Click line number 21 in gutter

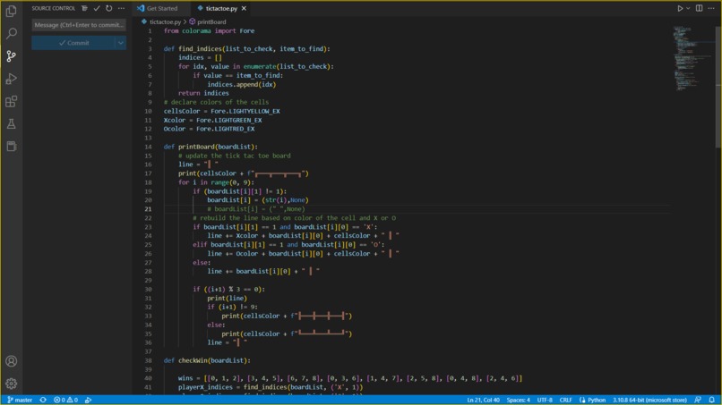(x=148, y=208)
